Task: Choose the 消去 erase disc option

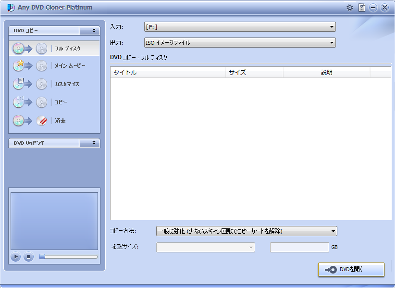Action: click(x=54, y=121)
